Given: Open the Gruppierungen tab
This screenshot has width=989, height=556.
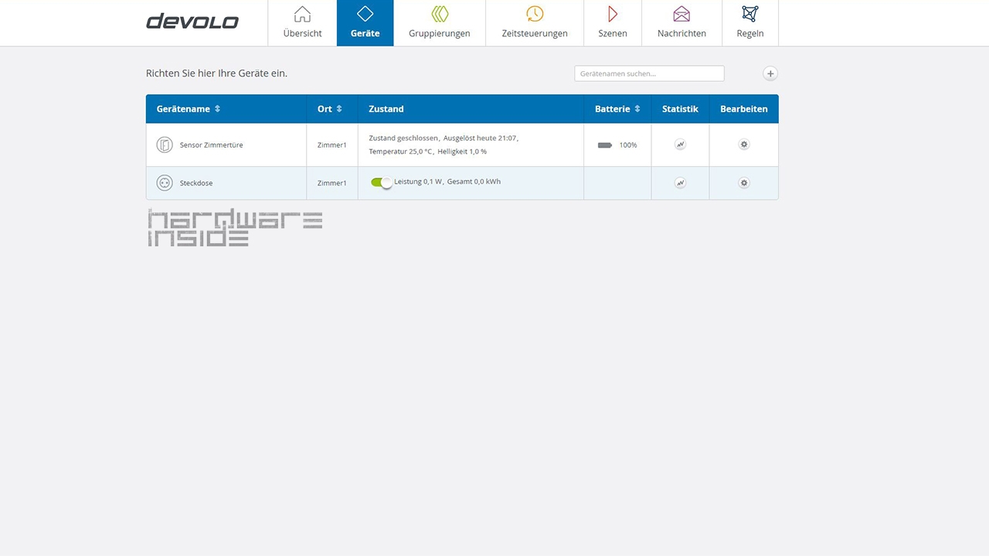Looking at the screenshot, I should [439, 23].
